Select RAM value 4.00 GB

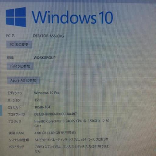point(55,133)
